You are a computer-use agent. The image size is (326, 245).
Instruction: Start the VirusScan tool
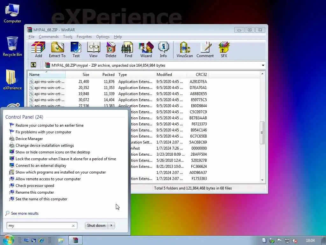(185, 49)
